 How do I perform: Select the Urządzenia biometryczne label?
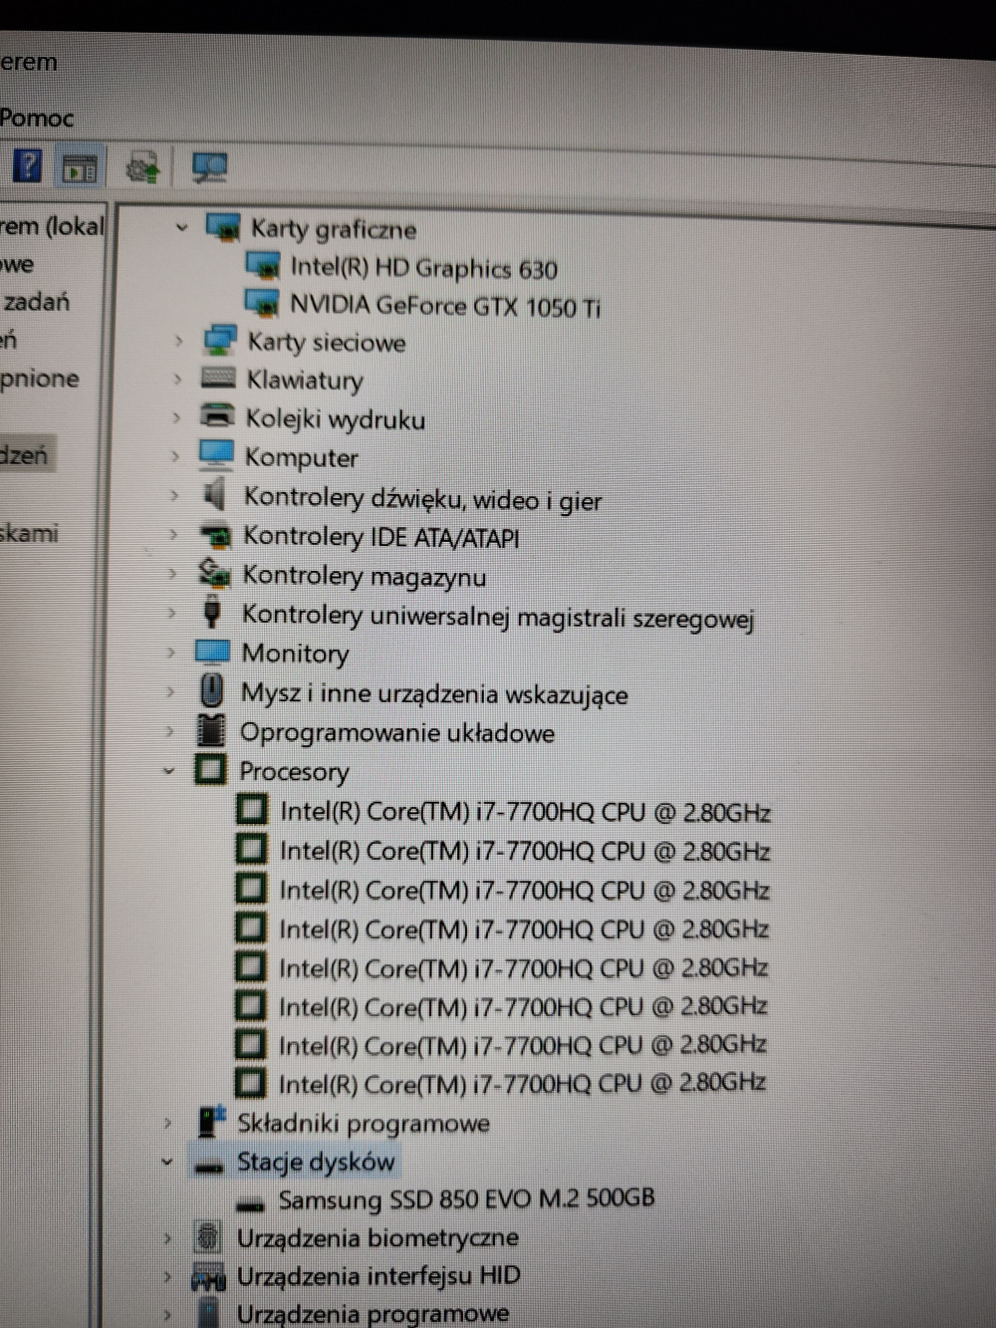(377, 1238)
